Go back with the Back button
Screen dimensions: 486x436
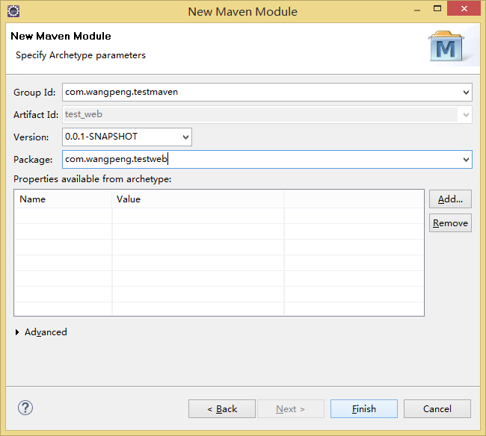coord(222,409)
